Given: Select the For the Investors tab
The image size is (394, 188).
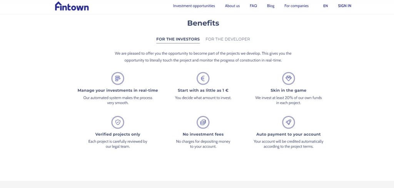Looking at the screenshot, I should pos(178,39).
